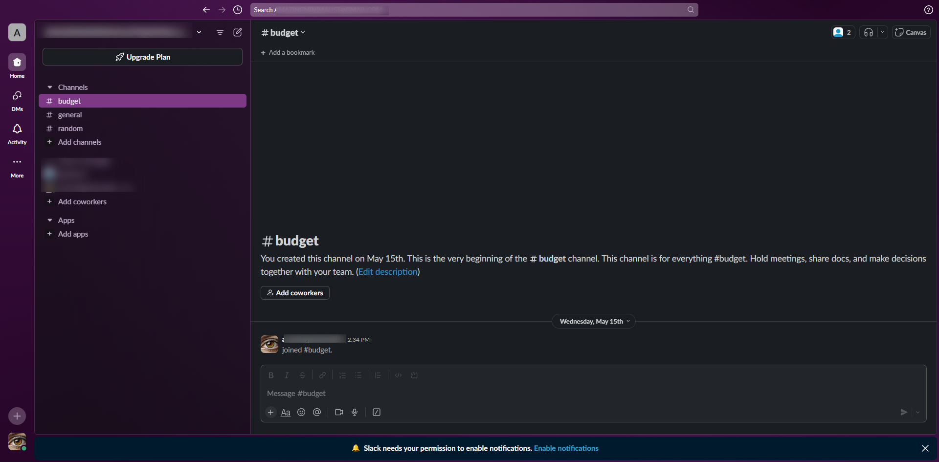Open the slash shortcuts menu
This screenshot has width=939, height=462.
click(377, 412)
